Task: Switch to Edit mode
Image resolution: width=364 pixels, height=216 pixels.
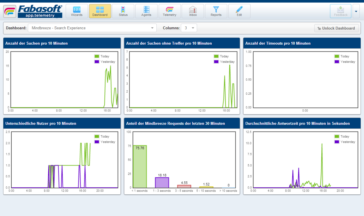Action: (x=239, y=11)
